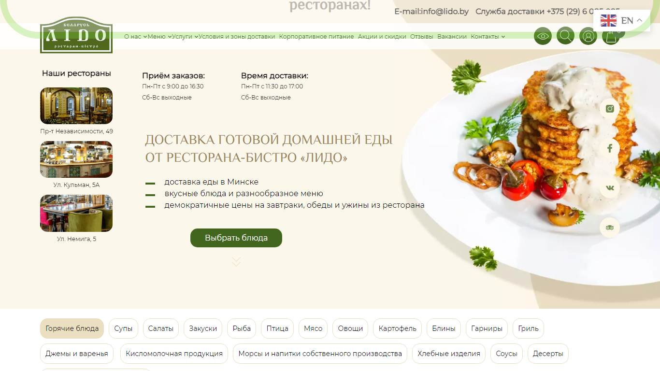
Task: Click the Ул. Немига, 5 caption
Action: click(76, 239)
